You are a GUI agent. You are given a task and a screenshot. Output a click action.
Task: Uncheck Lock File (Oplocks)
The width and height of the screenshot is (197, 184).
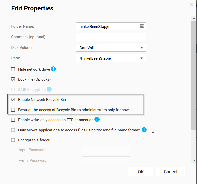pyautogui.click(x=13, y=79)
